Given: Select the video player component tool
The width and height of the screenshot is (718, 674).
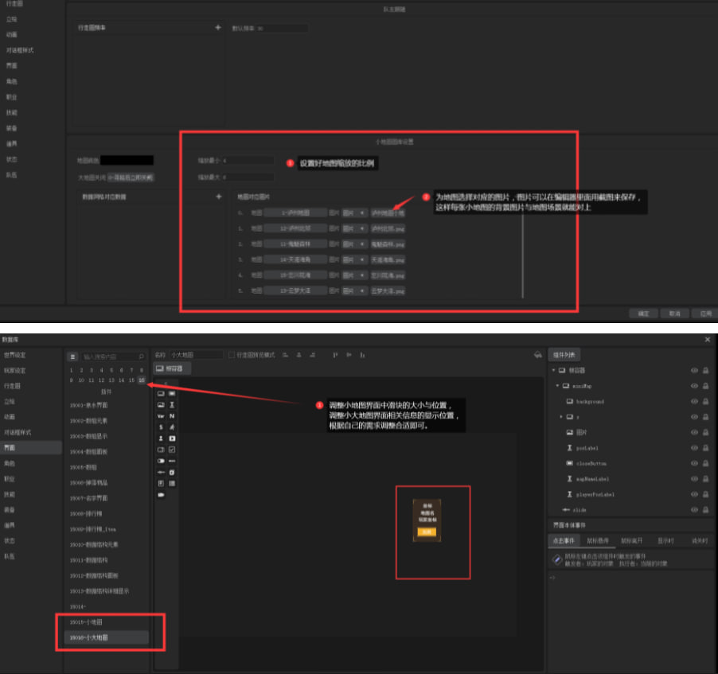Looking at the screenshot, I should click(x=172, y=438).
